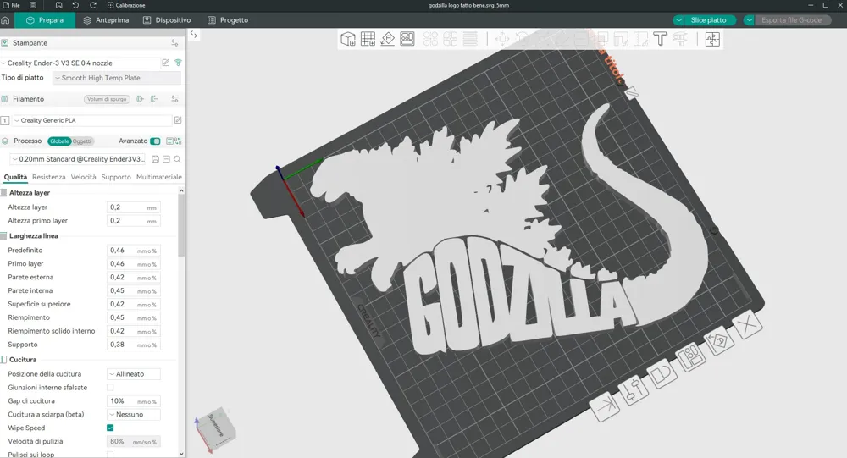Collapse the sidebar with the arrows icon
The height and width of the screenshot is (458, 847).
pyautogui.click(x=193, y=35)
